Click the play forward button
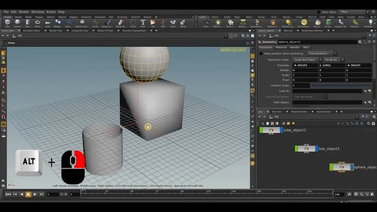The height and width of the screenshot is (212, 377). pyautogui.click(x=35, y=194)
